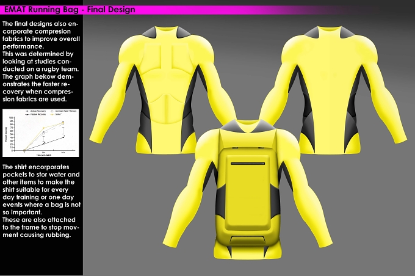Image resolution: width=415 pixels, height=276 pixels.
Task: Open the recovery graph thumbnail
Action: (x=41, y=133)
